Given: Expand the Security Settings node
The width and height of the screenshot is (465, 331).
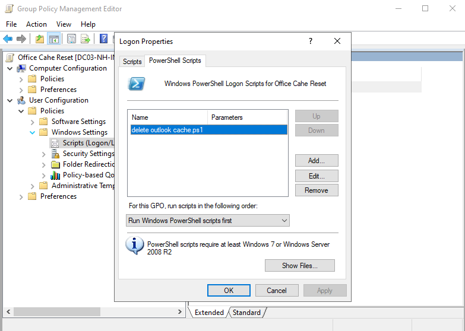Looking at the screenshot, I should (43, 154).
